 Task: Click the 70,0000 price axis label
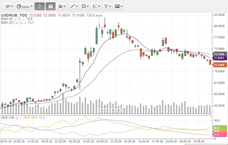click(x=219, y=71)
